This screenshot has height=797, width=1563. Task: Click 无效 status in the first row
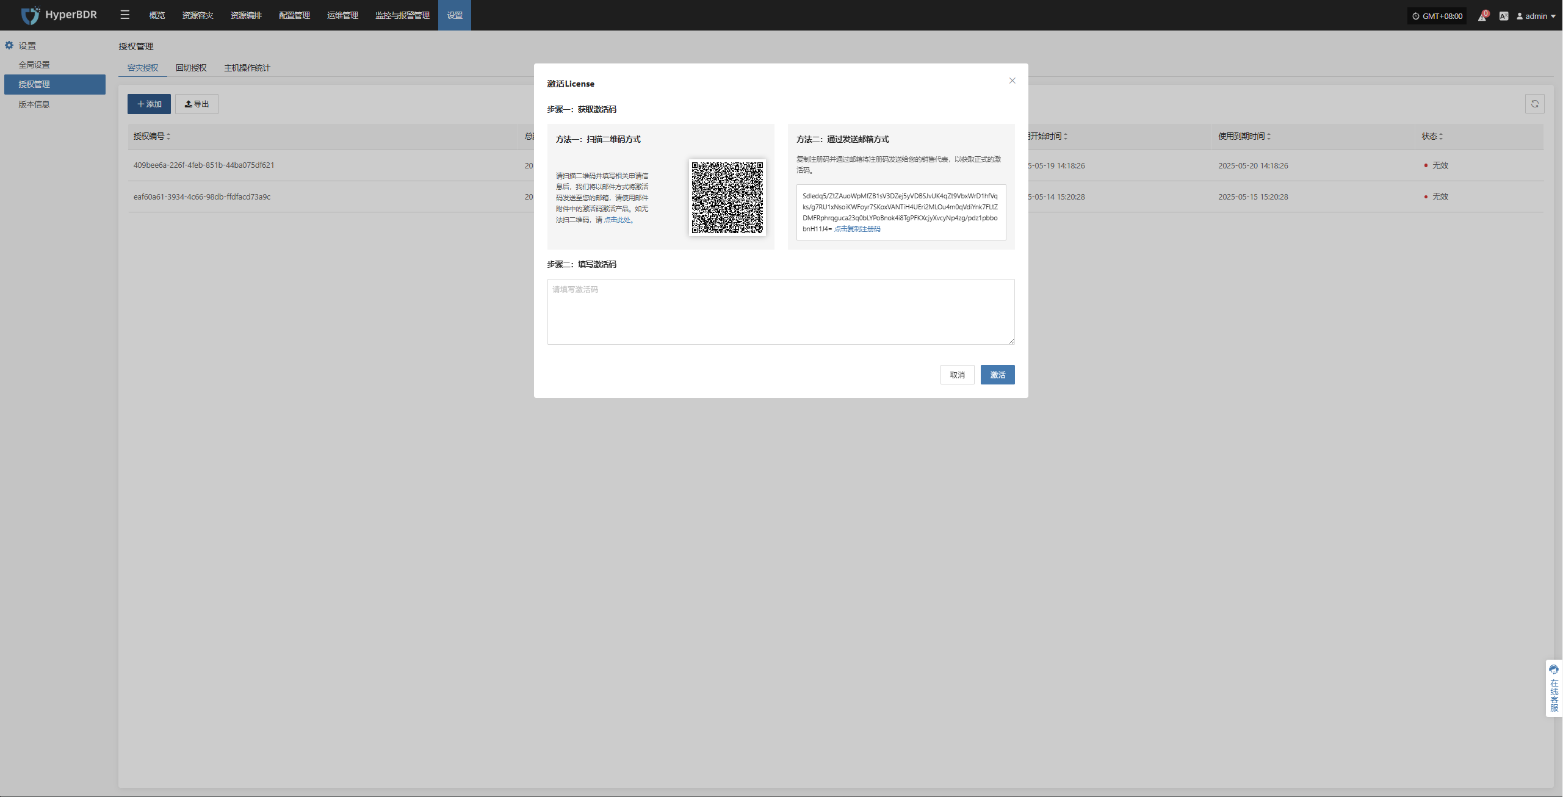click(1436, 165)
